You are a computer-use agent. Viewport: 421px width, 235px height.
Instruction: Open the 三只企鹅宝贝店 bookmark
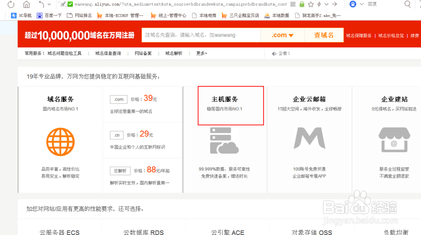pos(240,16)
